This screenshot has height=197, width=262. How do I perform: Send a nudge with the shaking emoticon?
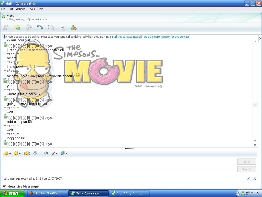pos(27,153)
